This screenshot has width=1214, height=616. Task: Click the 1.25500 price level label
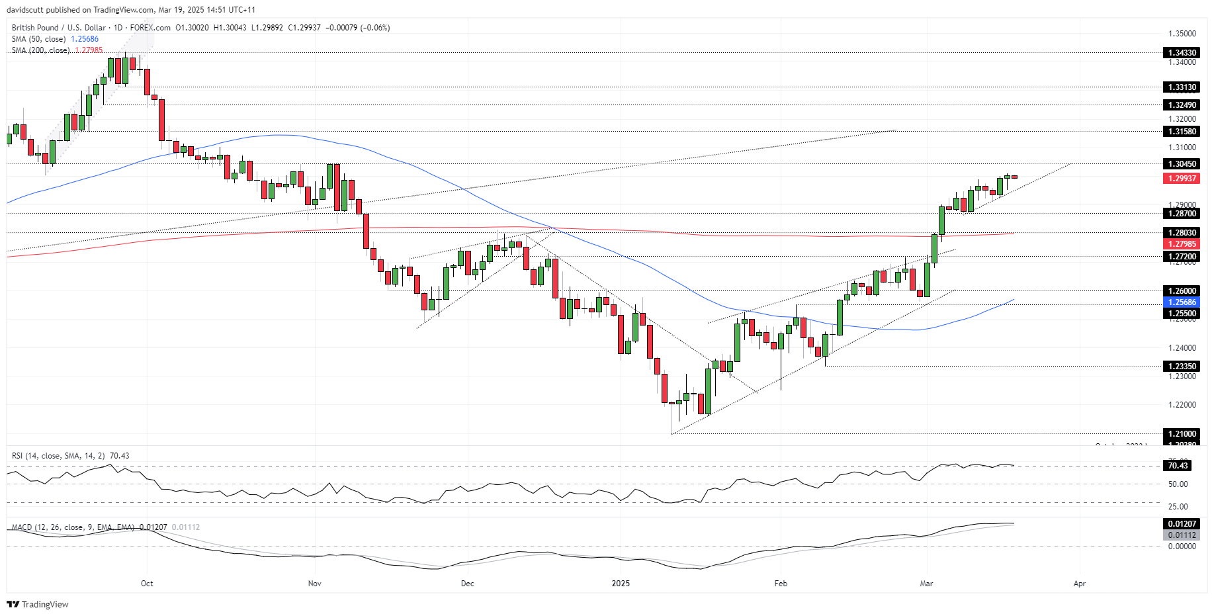pyautogui.click(x=1182, y=314)
